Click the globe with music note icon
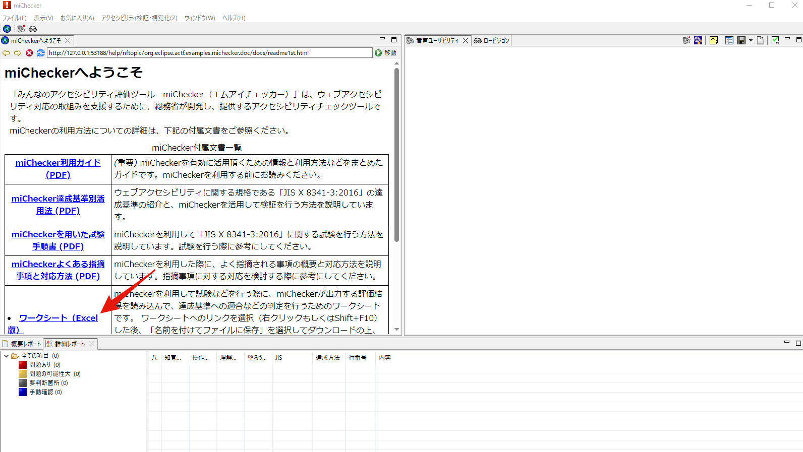 [x=698, y=40]
